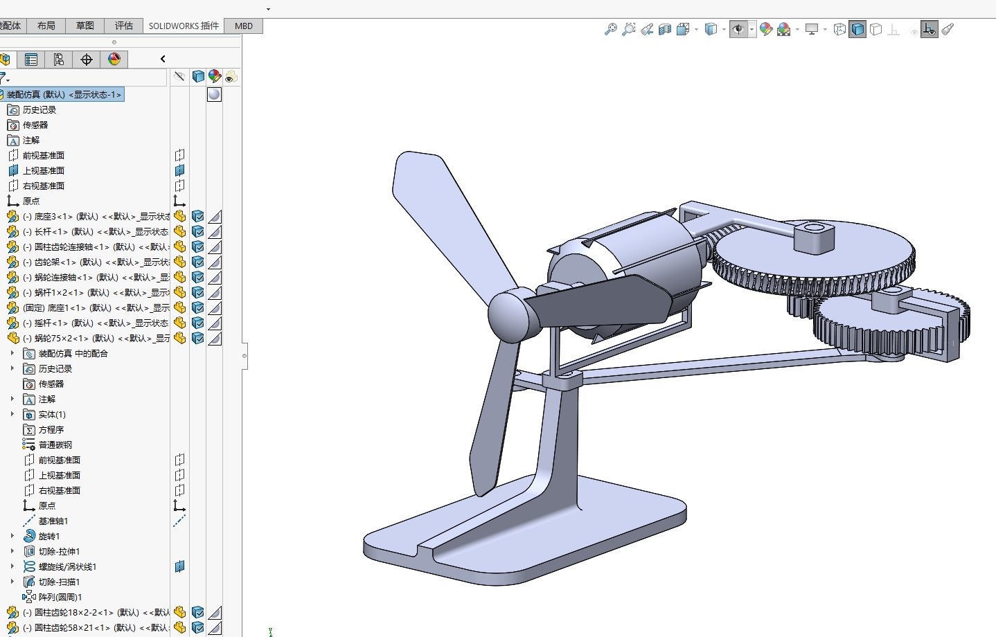Open Apply Scene dropdown arrow
This screenshot has width=996, height=637.
click(x=797, y=29)
